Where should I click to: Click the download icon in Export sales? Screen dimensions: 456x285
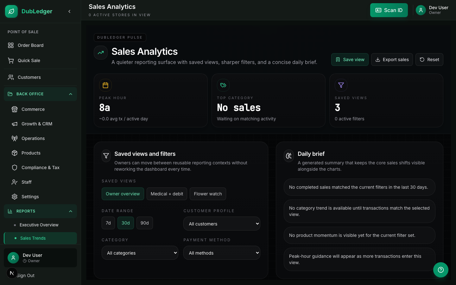click(378, 60)
